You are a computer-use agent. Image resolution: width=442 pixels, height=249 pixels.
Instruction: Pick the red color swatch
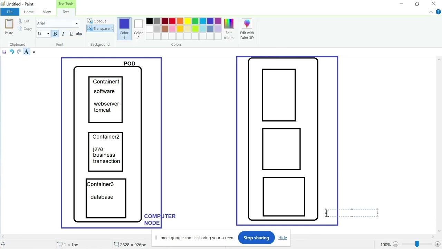tap(172, 21)
